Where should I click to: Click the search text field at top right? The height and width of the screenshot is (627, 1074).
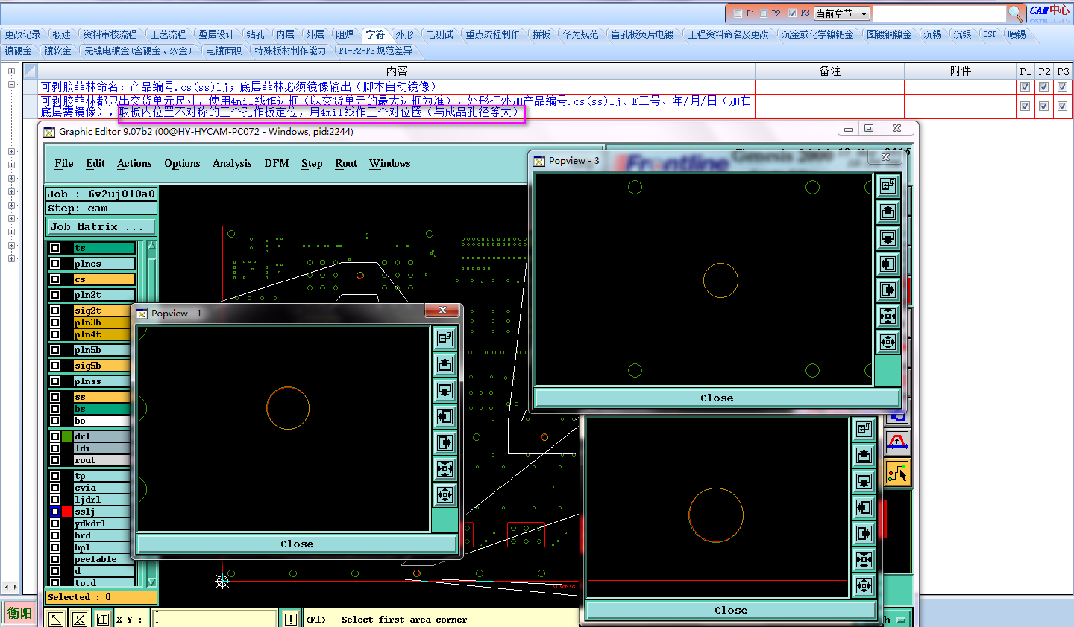click(940, 13)
